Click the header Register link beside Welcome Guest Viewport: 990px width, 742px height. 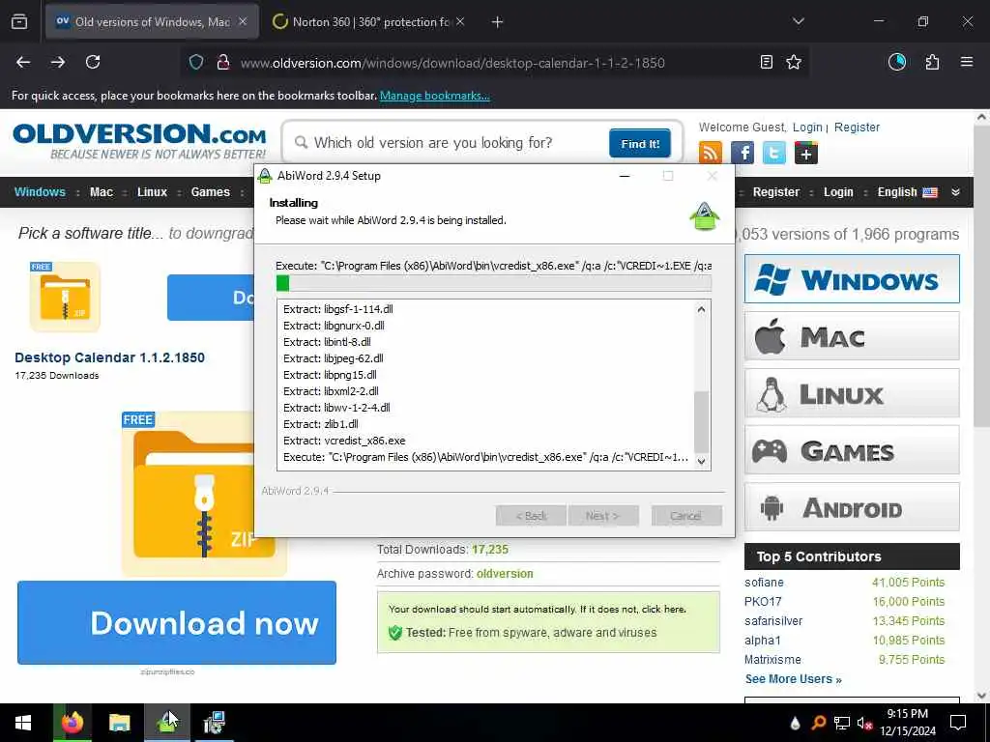pos(857,127)
